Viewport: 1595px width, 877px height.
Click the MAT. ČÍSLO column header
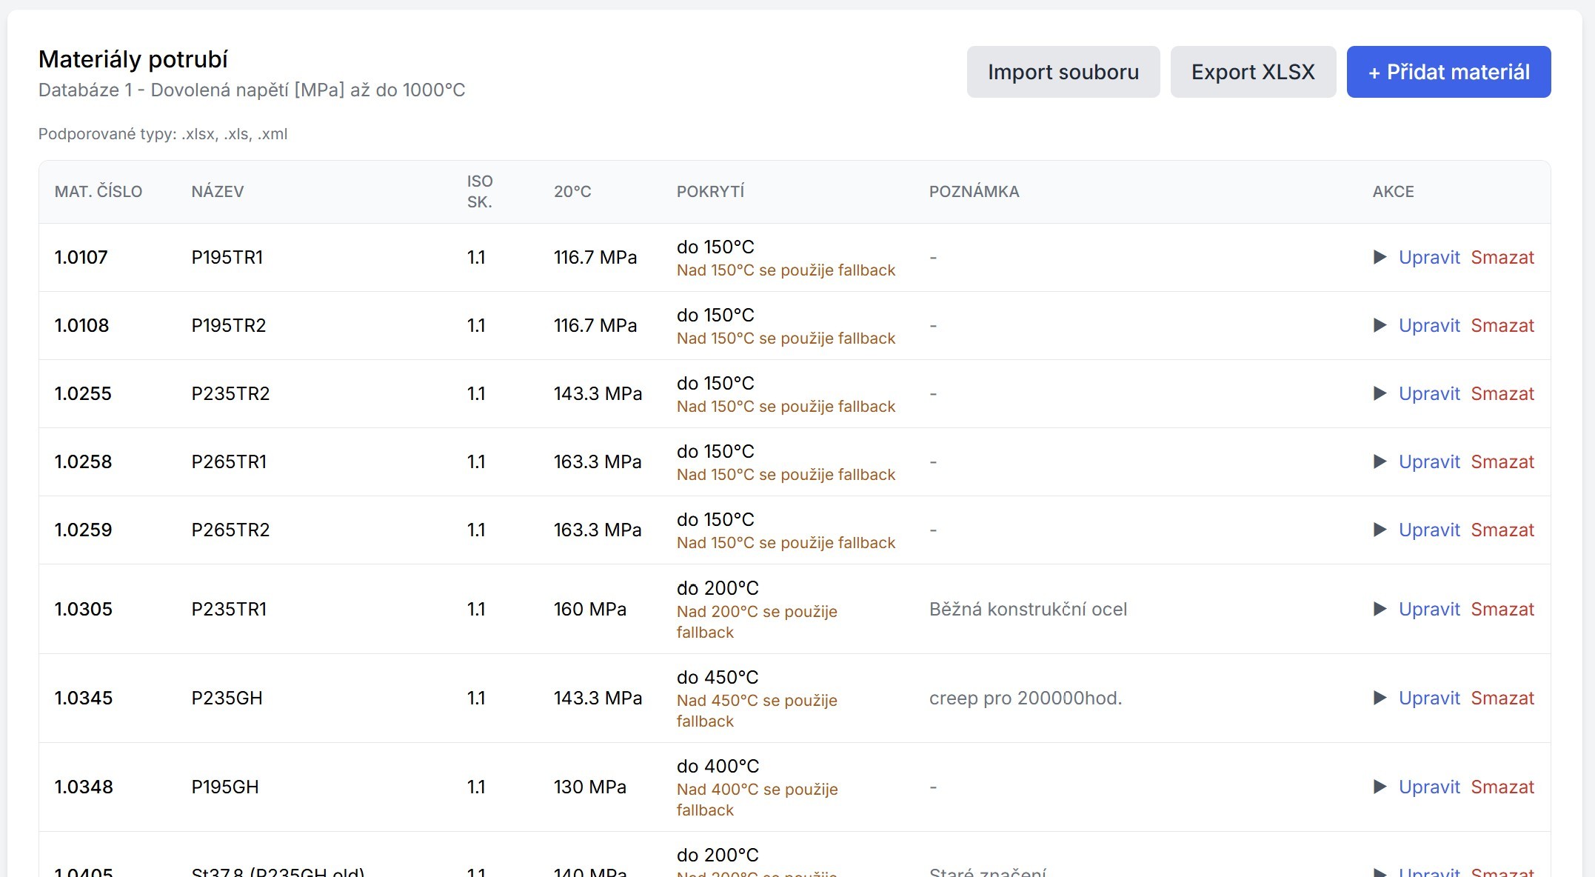98,192
